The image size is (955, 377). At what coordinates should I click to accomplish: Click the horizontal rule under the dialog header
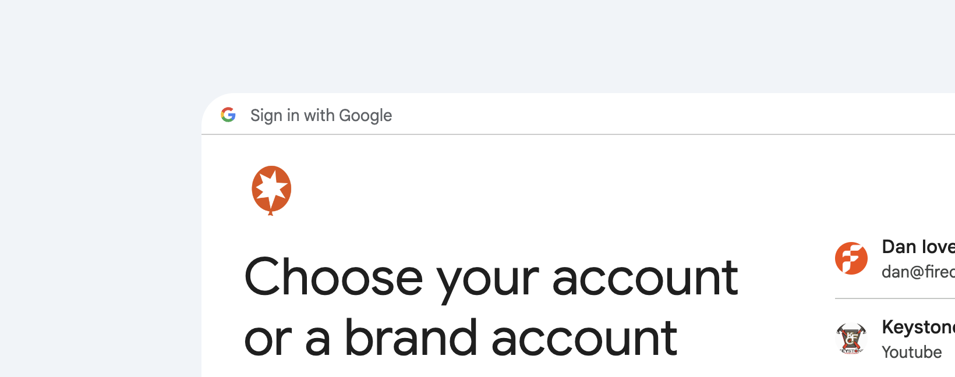point(578,134)
